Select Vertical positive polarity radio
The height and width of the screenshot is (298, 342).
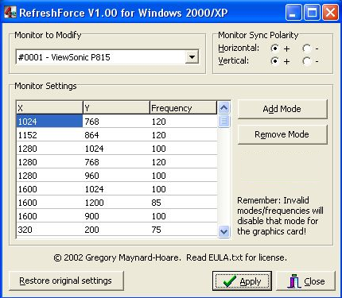[x=274, y=61]
